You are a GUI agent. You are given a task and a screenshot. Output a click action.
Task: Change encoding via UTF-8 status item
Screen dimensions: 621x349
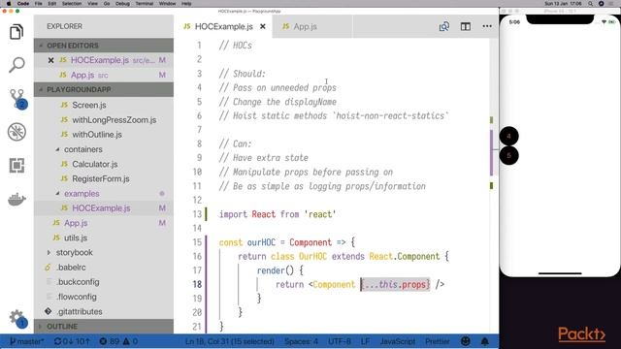[340, 341]
